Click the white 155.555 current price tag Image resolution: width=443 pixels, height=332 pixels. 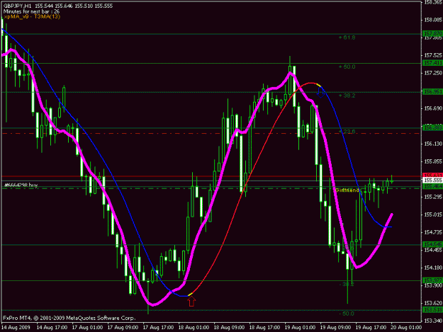(432, 180)
